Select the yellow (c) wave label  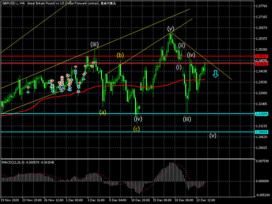pyautogui.click(x=136, y=129)
